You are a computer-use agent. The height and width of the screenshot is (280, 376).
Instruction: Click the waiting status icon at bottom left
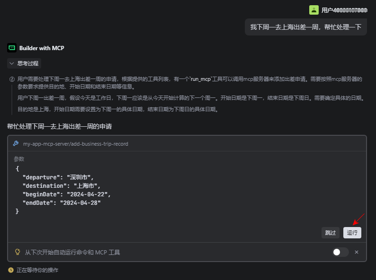[x=11, y=270]
